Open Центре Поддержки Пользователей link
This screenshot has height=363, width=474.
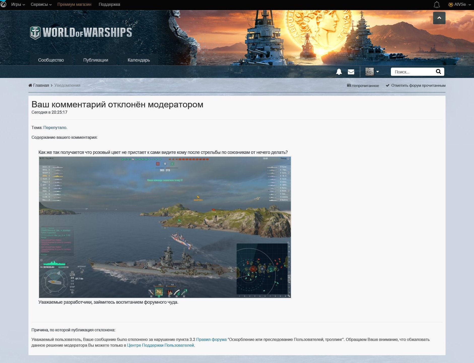point(160,345)
